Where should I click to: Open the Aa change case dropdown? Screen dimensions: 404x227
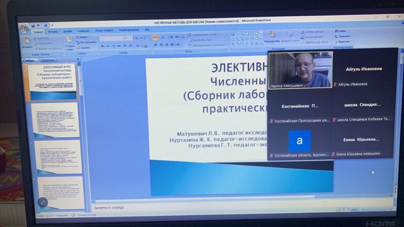[x=138, y=46]
